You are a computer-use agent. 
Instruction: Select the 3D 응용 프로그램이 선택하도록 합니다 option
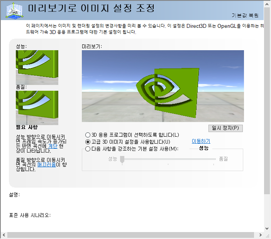pyautogui.click(x=132, y=135)
